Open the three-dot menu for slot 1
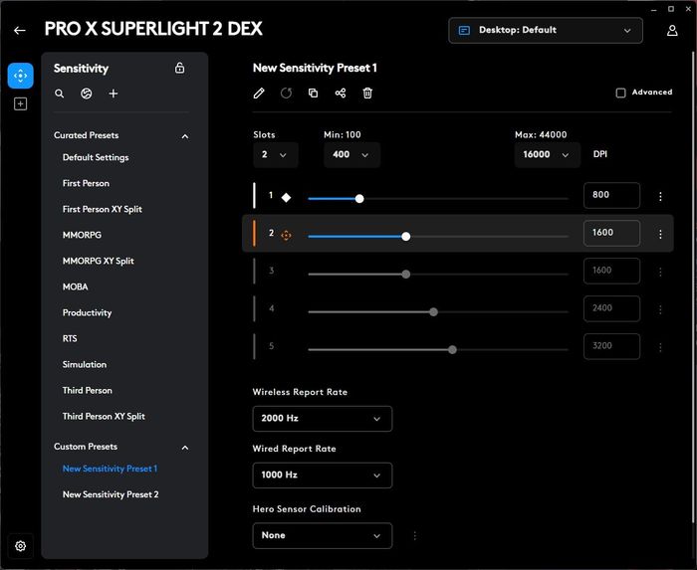The image size is (697, 570). pos(660,196)
